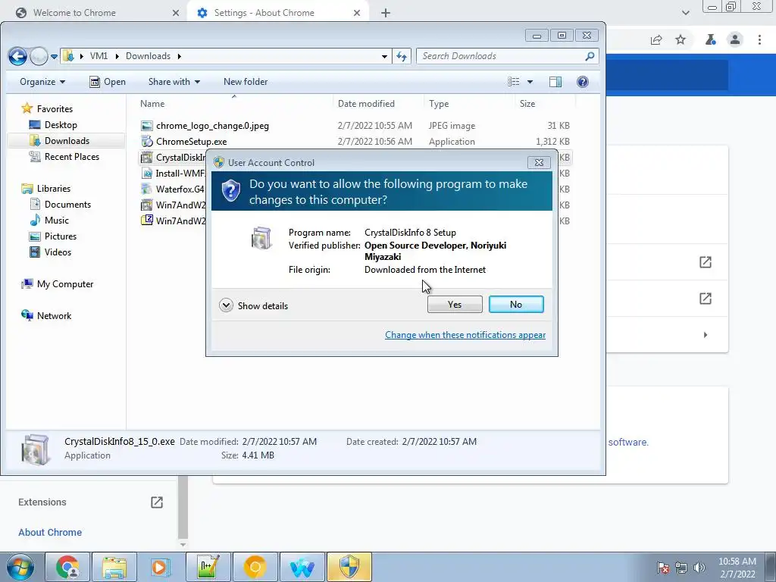Viewport: 776px width, 582px height.
Task: Open recent locations dropdown beside forward arrow
Action: pos(54,56)
